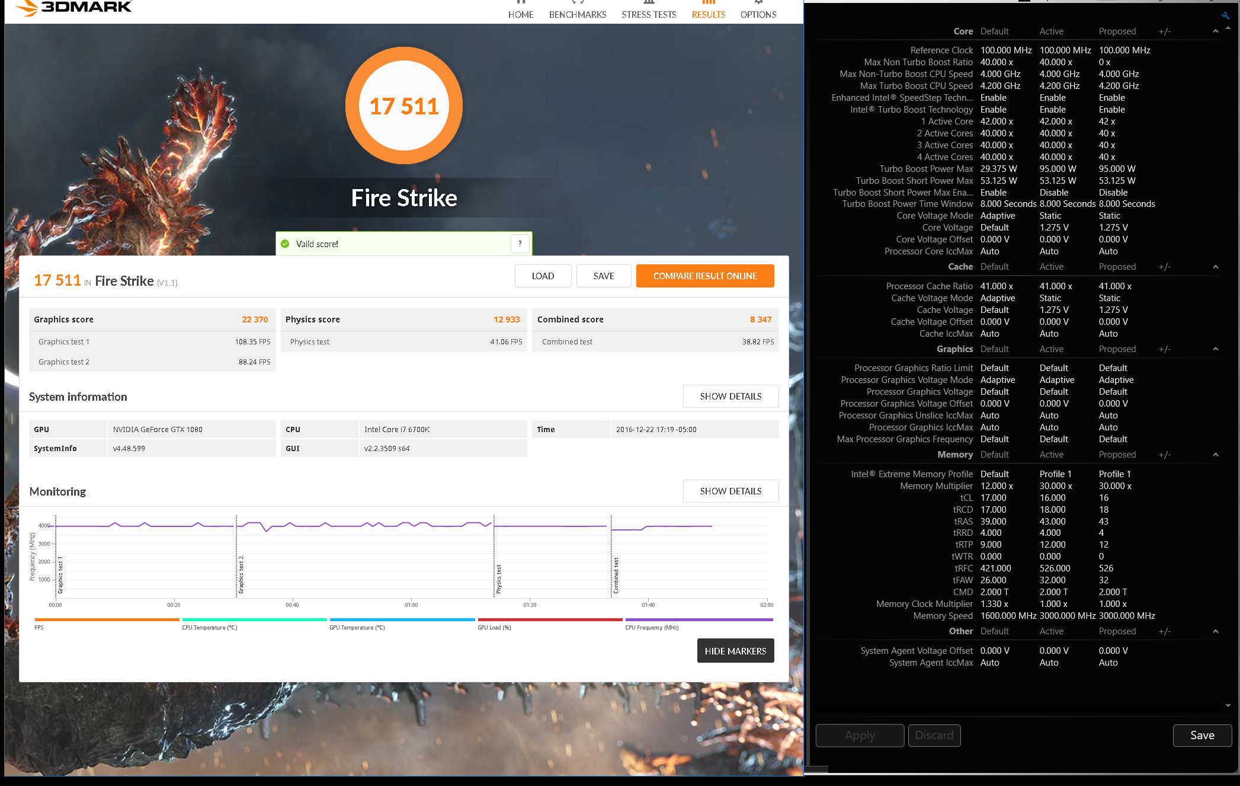The image size is (1240, 786).
Task: Go to STRESS TESTS tab
Action: (649, 11)
